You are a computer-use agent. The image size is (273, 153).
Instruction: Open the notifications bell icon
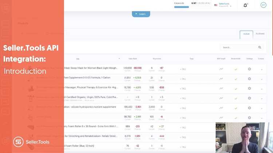(245, 5)
